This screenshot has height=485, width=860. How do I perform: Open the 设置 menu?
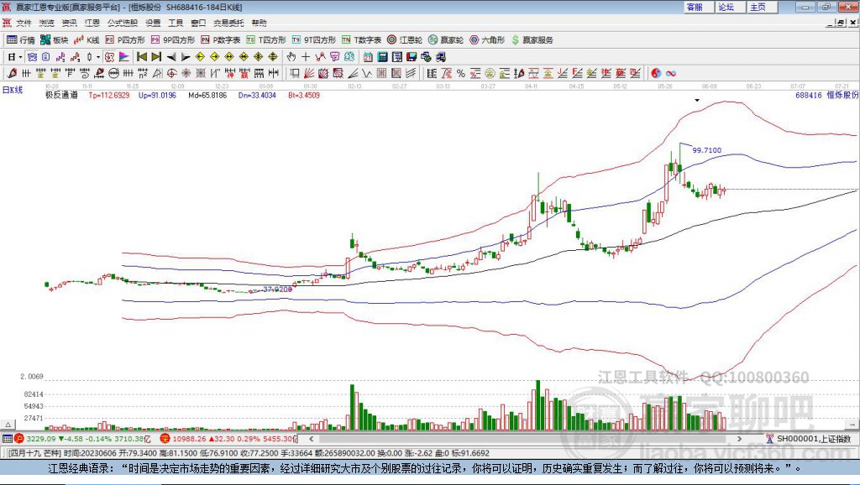click(x=153, y=23)
